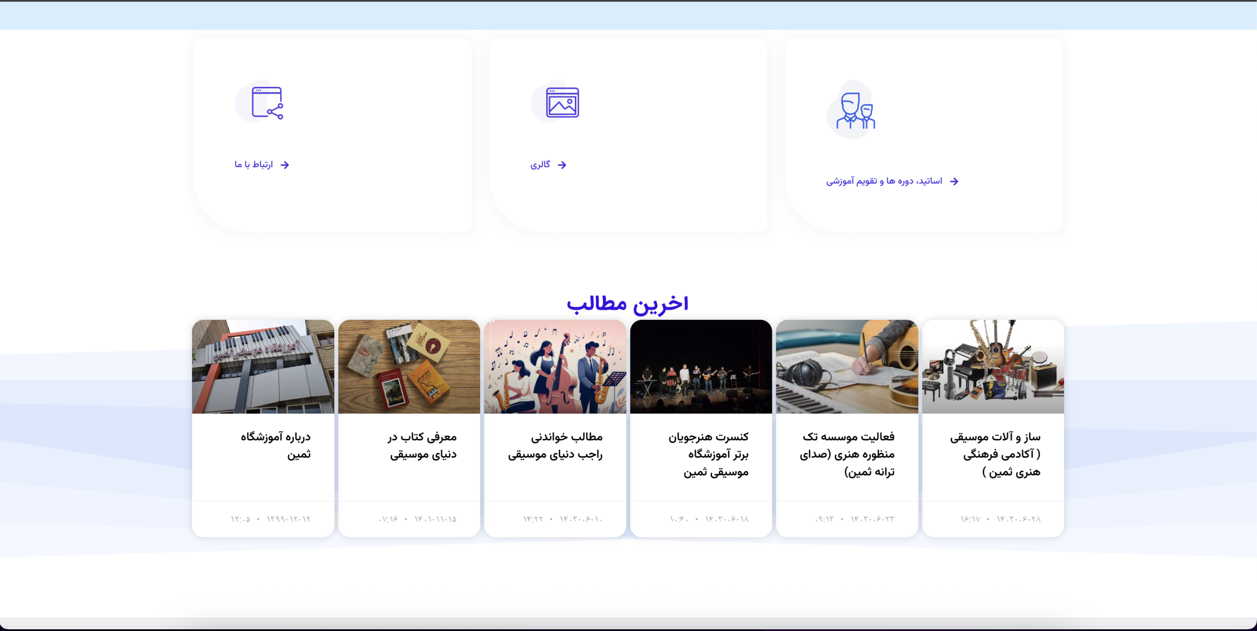Viewport: 1257px width, 631px height.
Task: Click the share window icon above Contact Us
Action: (267, 103)
